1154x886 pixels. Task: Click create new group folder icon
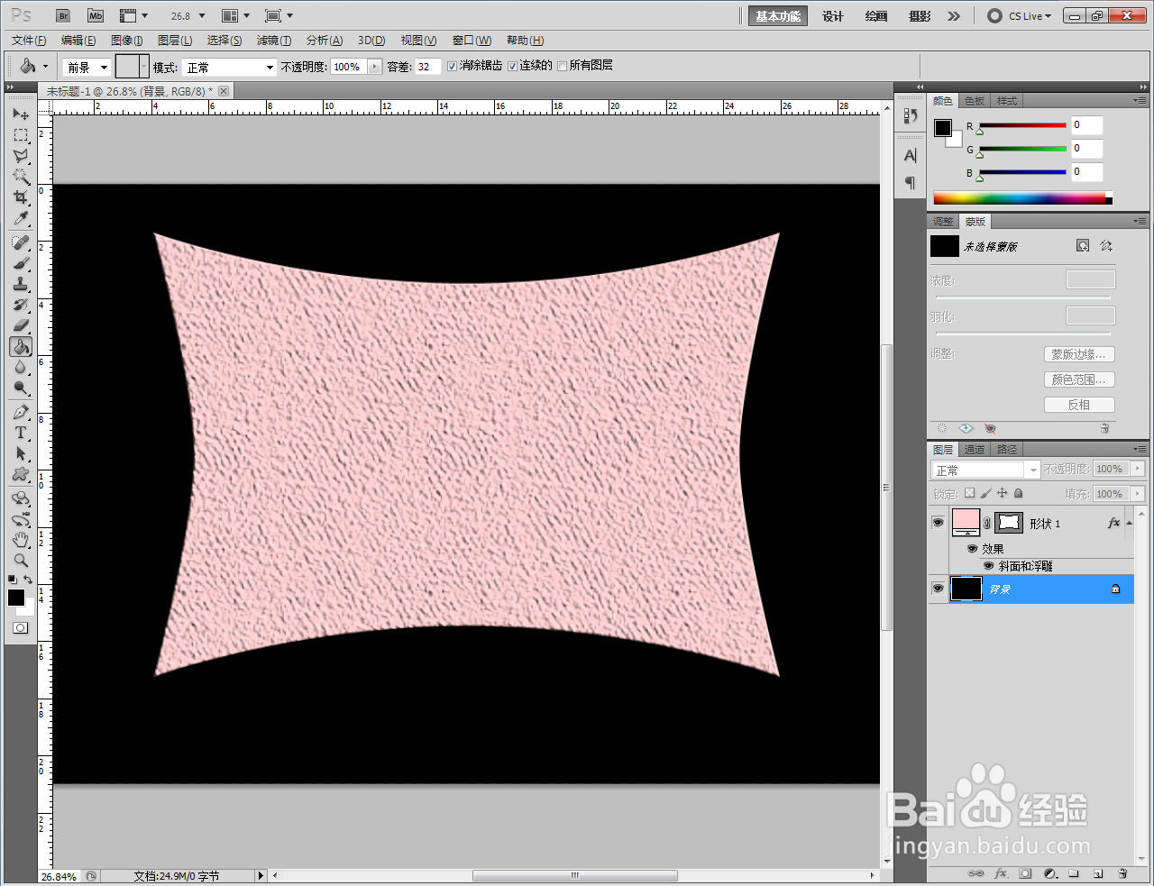1074,873
